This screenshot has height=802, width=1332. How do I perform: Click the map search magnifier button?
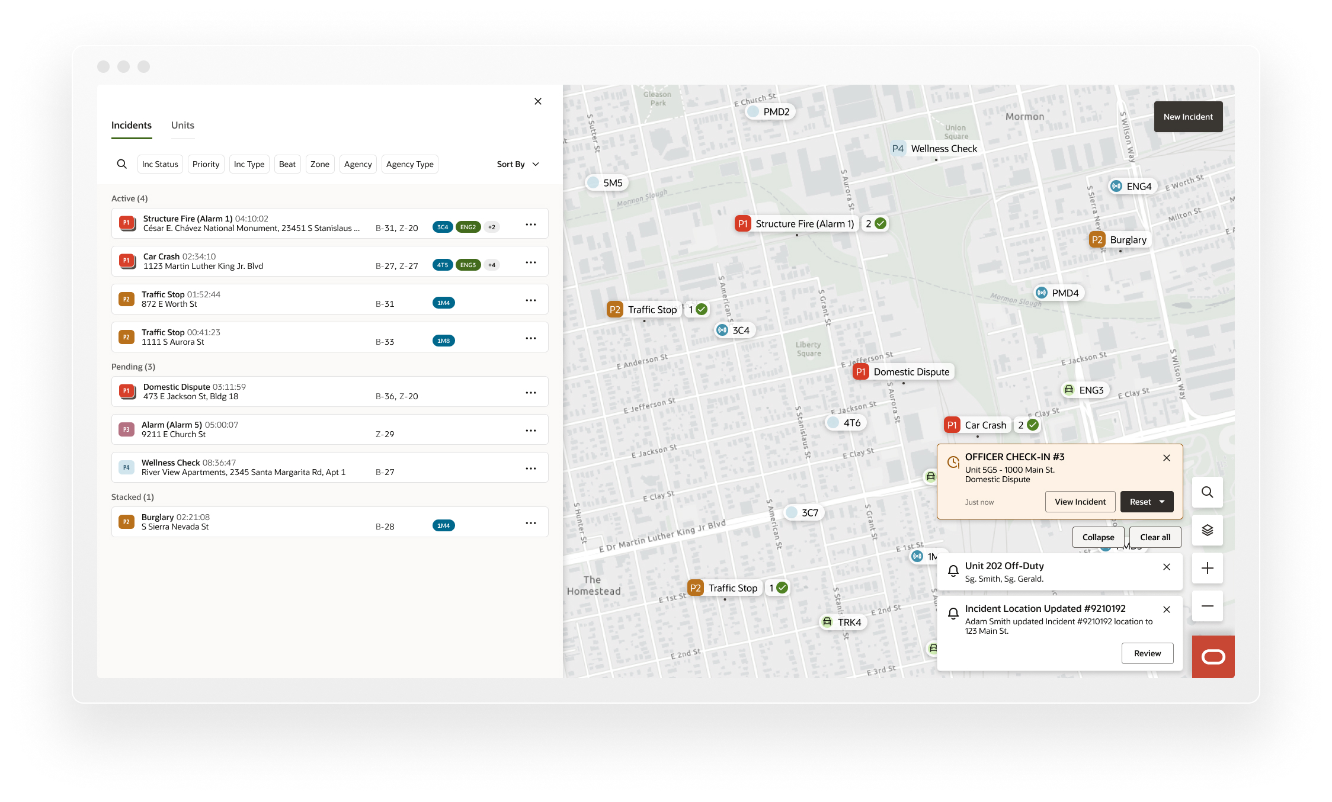[x=1208, y=492]
